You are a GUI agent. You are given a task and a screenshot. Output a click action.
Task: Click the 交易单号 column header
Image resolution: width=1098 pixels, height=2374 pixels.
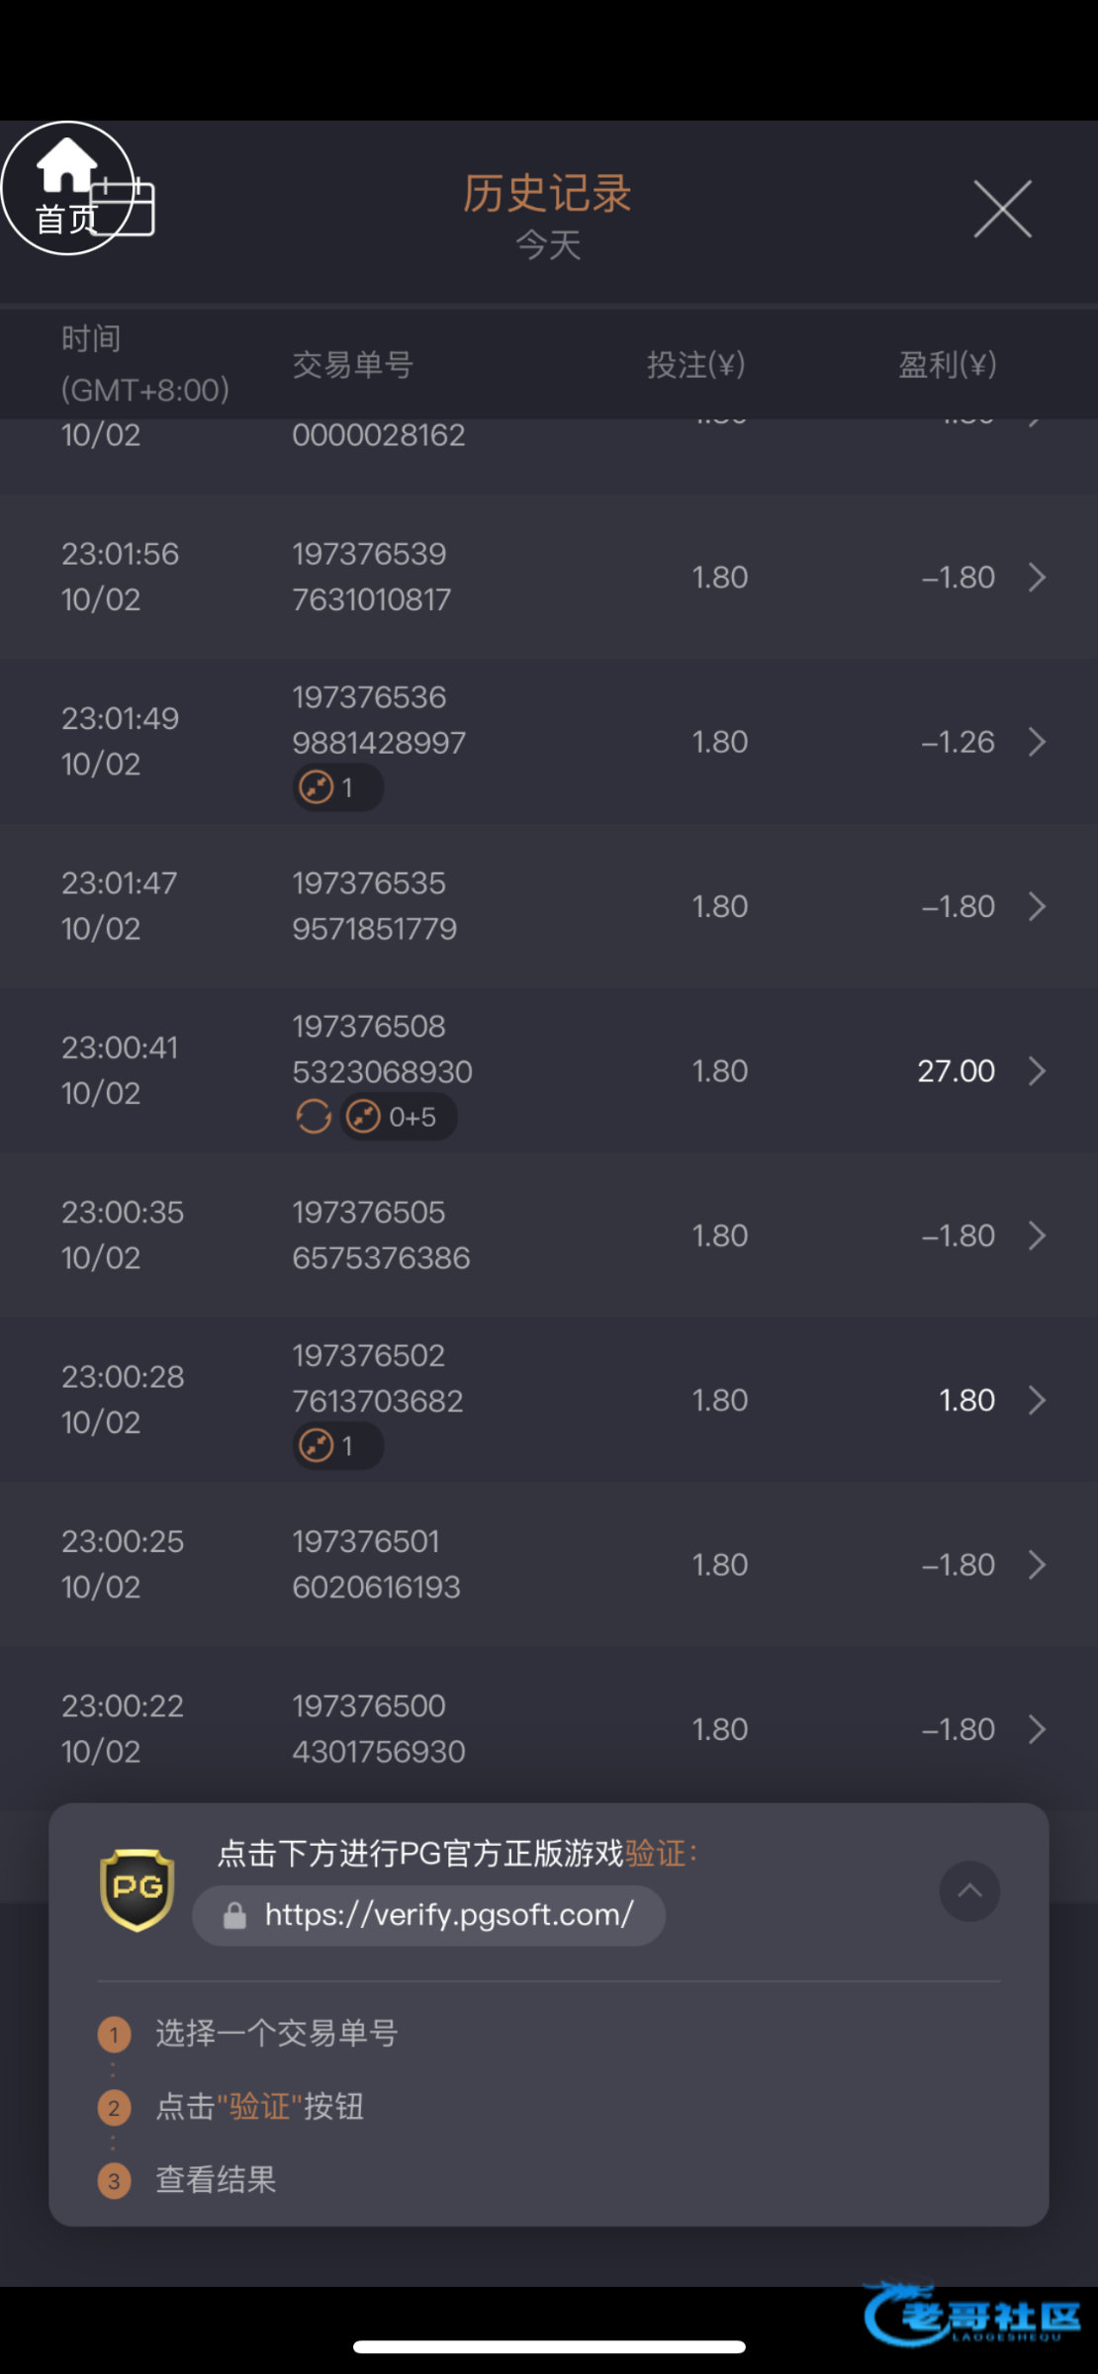click(353, 365)
